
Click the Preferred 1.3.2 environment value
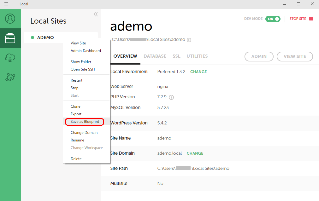[x=171, y=72]
